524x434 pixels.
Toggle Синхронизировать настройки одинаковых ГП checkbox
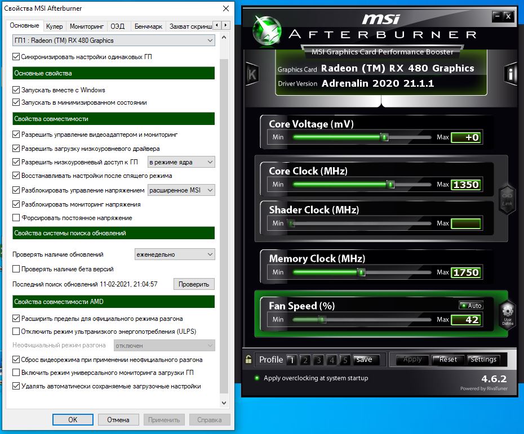pyautogui.click(x=16, y=57)
